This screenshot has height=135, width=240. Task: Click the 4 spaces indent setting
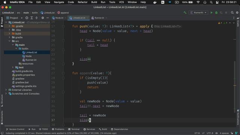coord(224,133)
